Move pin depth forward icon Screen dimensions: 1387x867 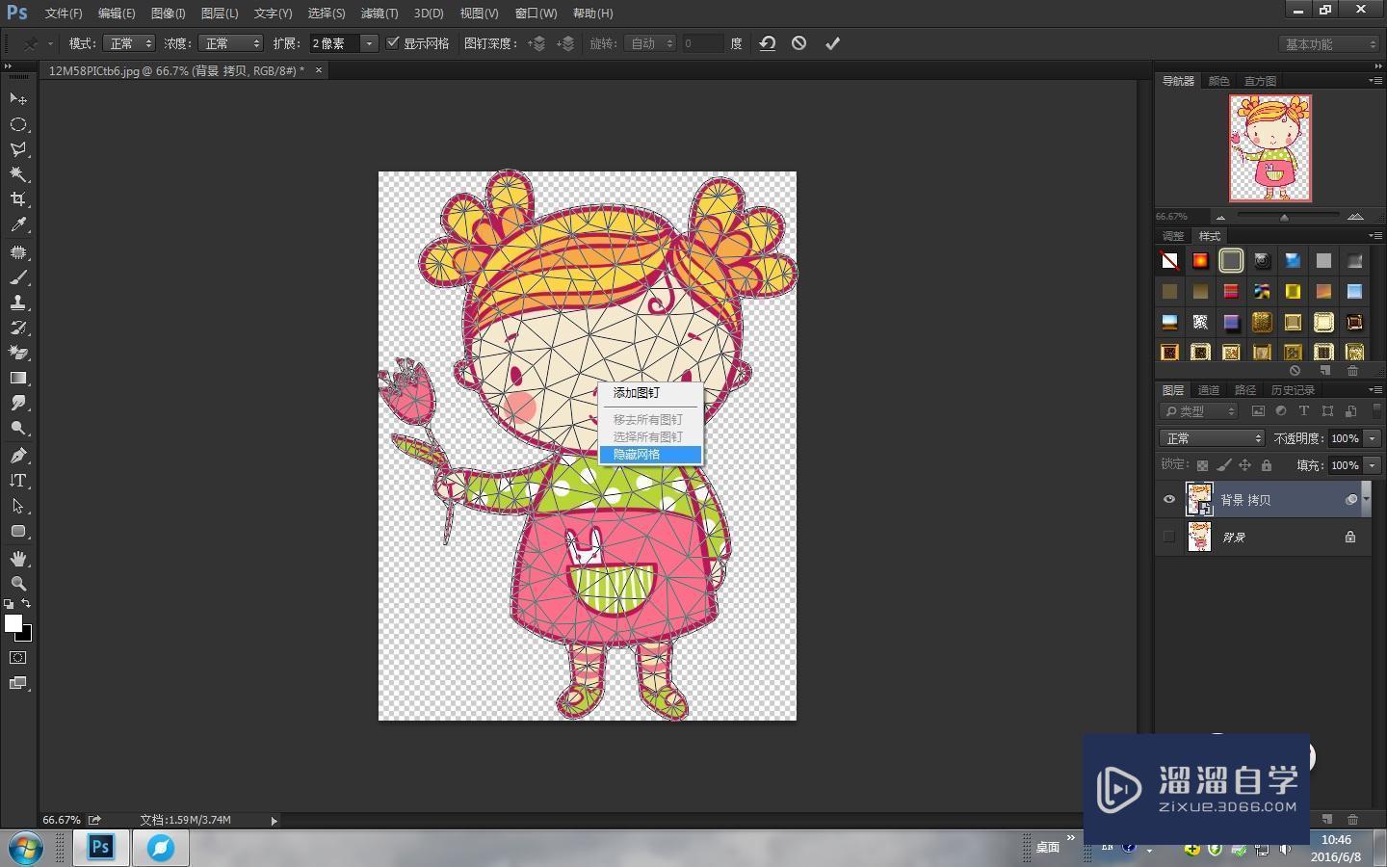click(x=536, y=43)
